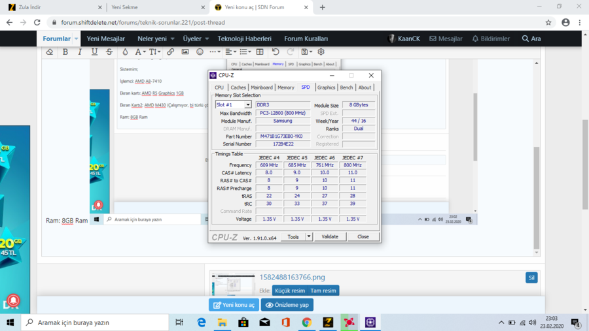
Task: Click the attached screenshot thumbnail
Action: tap(233, 285)
